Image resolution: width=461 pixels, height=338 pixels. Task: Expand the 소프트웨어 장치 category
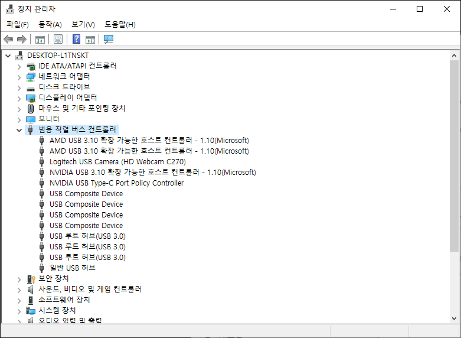19,300
